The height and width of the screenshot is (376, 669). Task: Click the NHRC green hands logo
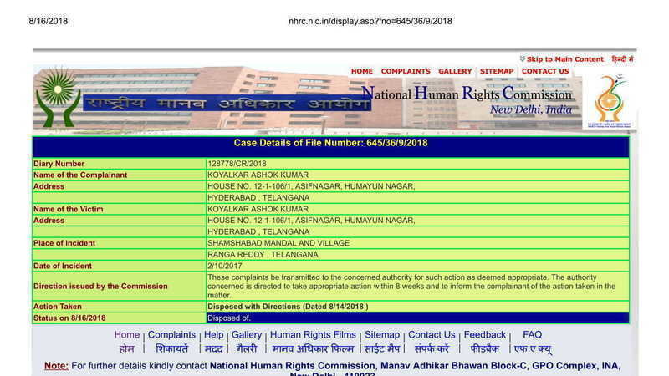(58, 98)
